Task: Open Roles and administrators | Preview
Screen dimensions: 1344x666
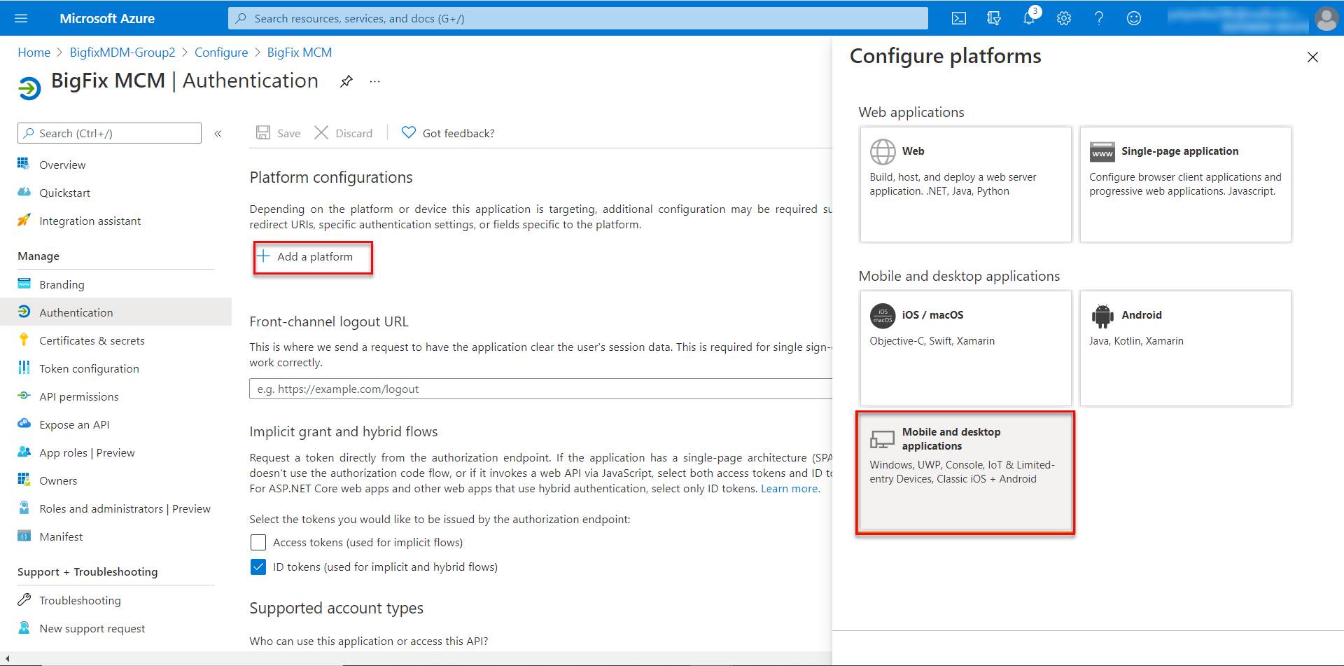Action: (115, 508)
